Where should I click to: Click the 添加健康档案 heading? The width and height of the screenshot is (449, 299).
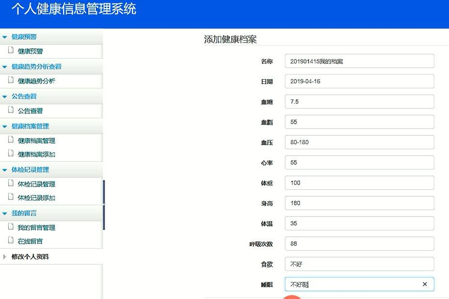point(230,39)
